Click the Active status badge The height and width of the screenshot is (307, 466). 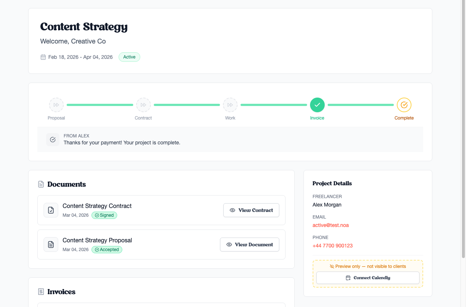tap(129, 57)
